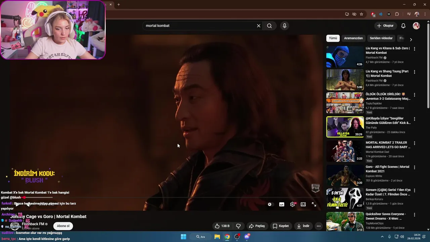
Task: Click Kaydet save button
Action: (281, 226)
